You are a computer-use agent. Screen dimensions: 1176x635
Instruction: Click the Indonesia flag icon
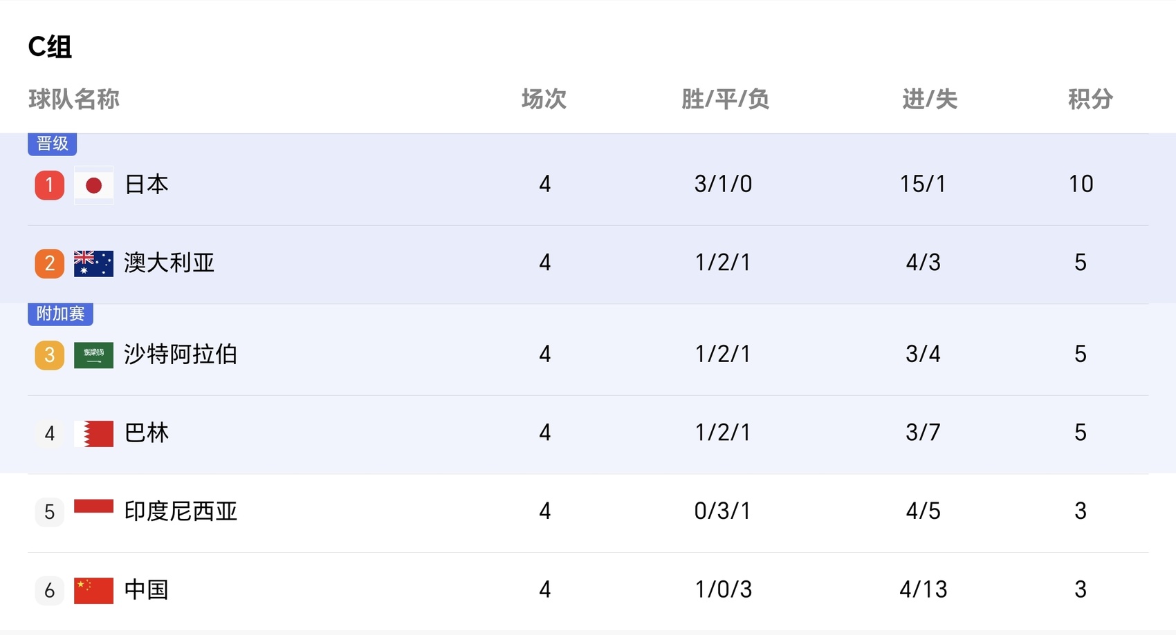click(93, 508)
